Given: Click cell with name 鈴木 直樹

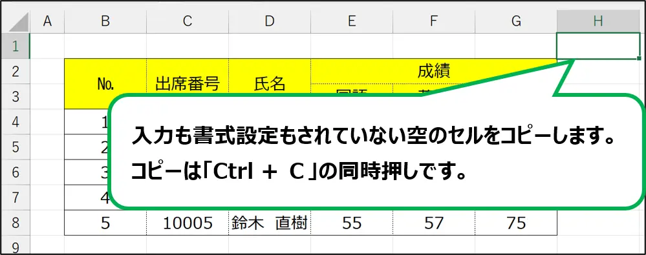Looking at the screenshot, I should 270,223.
